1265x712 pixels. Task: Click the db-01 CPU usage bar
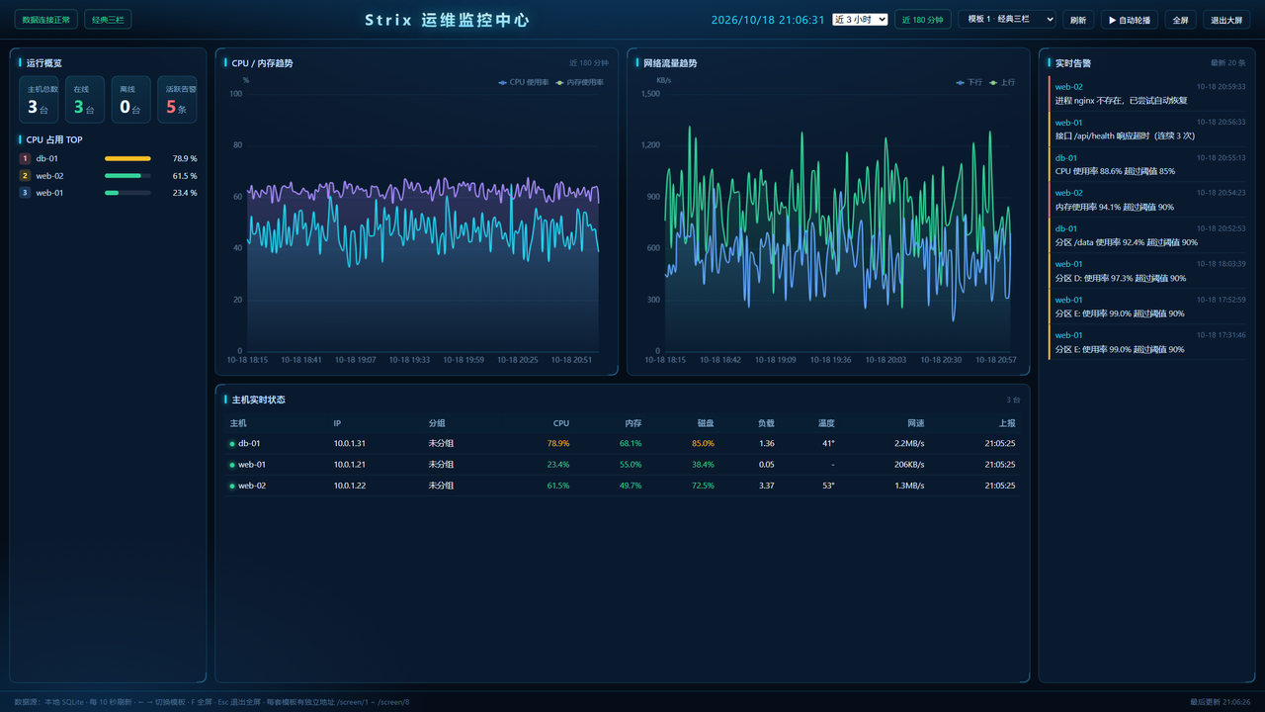pyautogui.click(x=127, y=158)
